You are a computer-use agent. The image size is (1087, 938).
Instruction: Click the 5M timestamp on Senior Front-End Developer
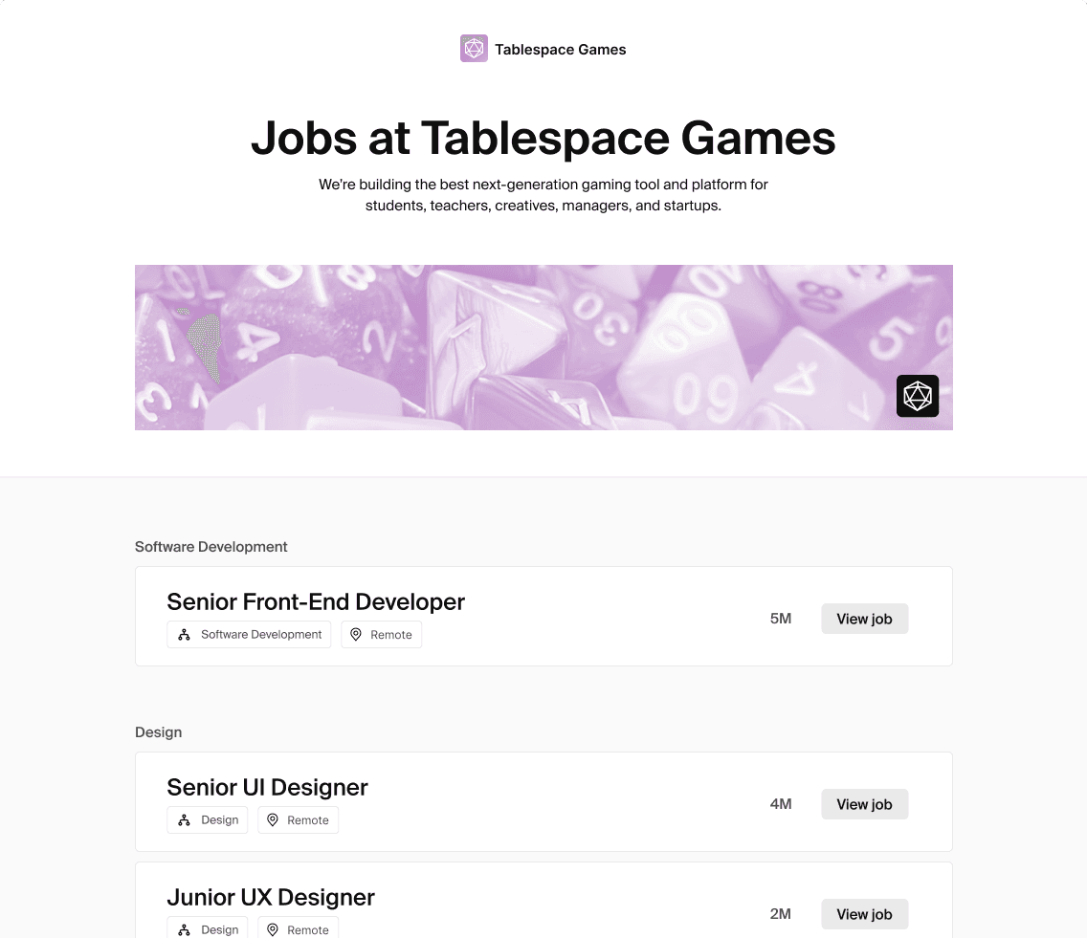781,619
